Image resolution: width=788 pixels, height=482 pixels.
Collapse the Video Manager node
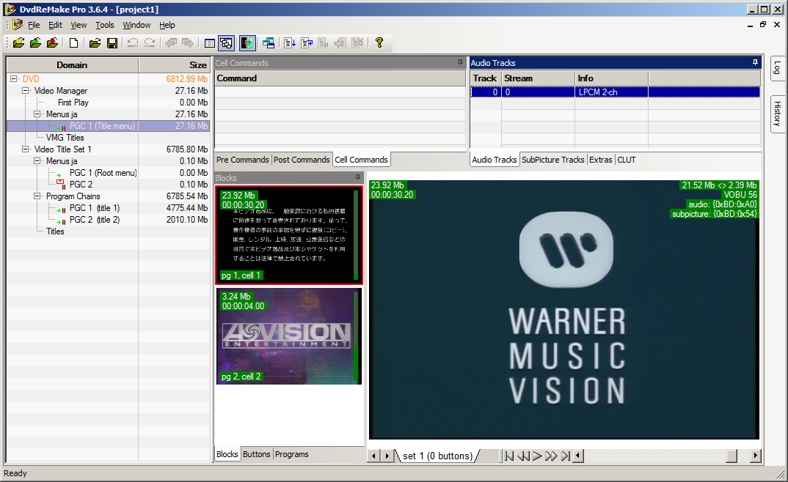(x=25, y=91)
